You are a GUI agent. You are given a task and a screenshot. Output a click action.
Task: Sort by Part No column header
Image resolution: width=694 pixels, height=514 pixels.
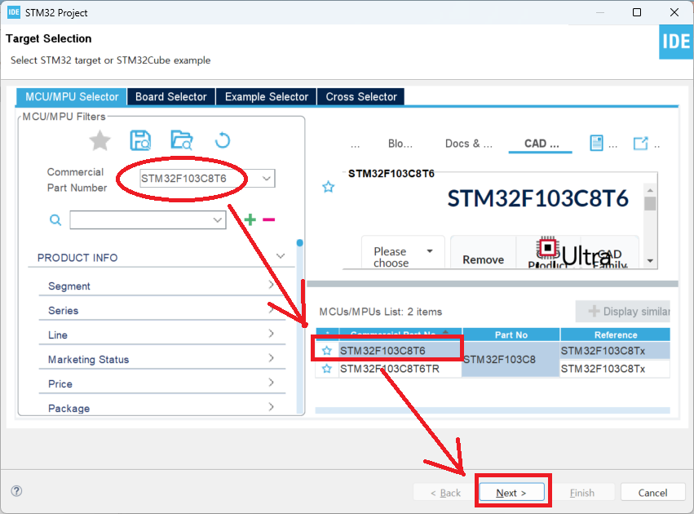(511, 335)
